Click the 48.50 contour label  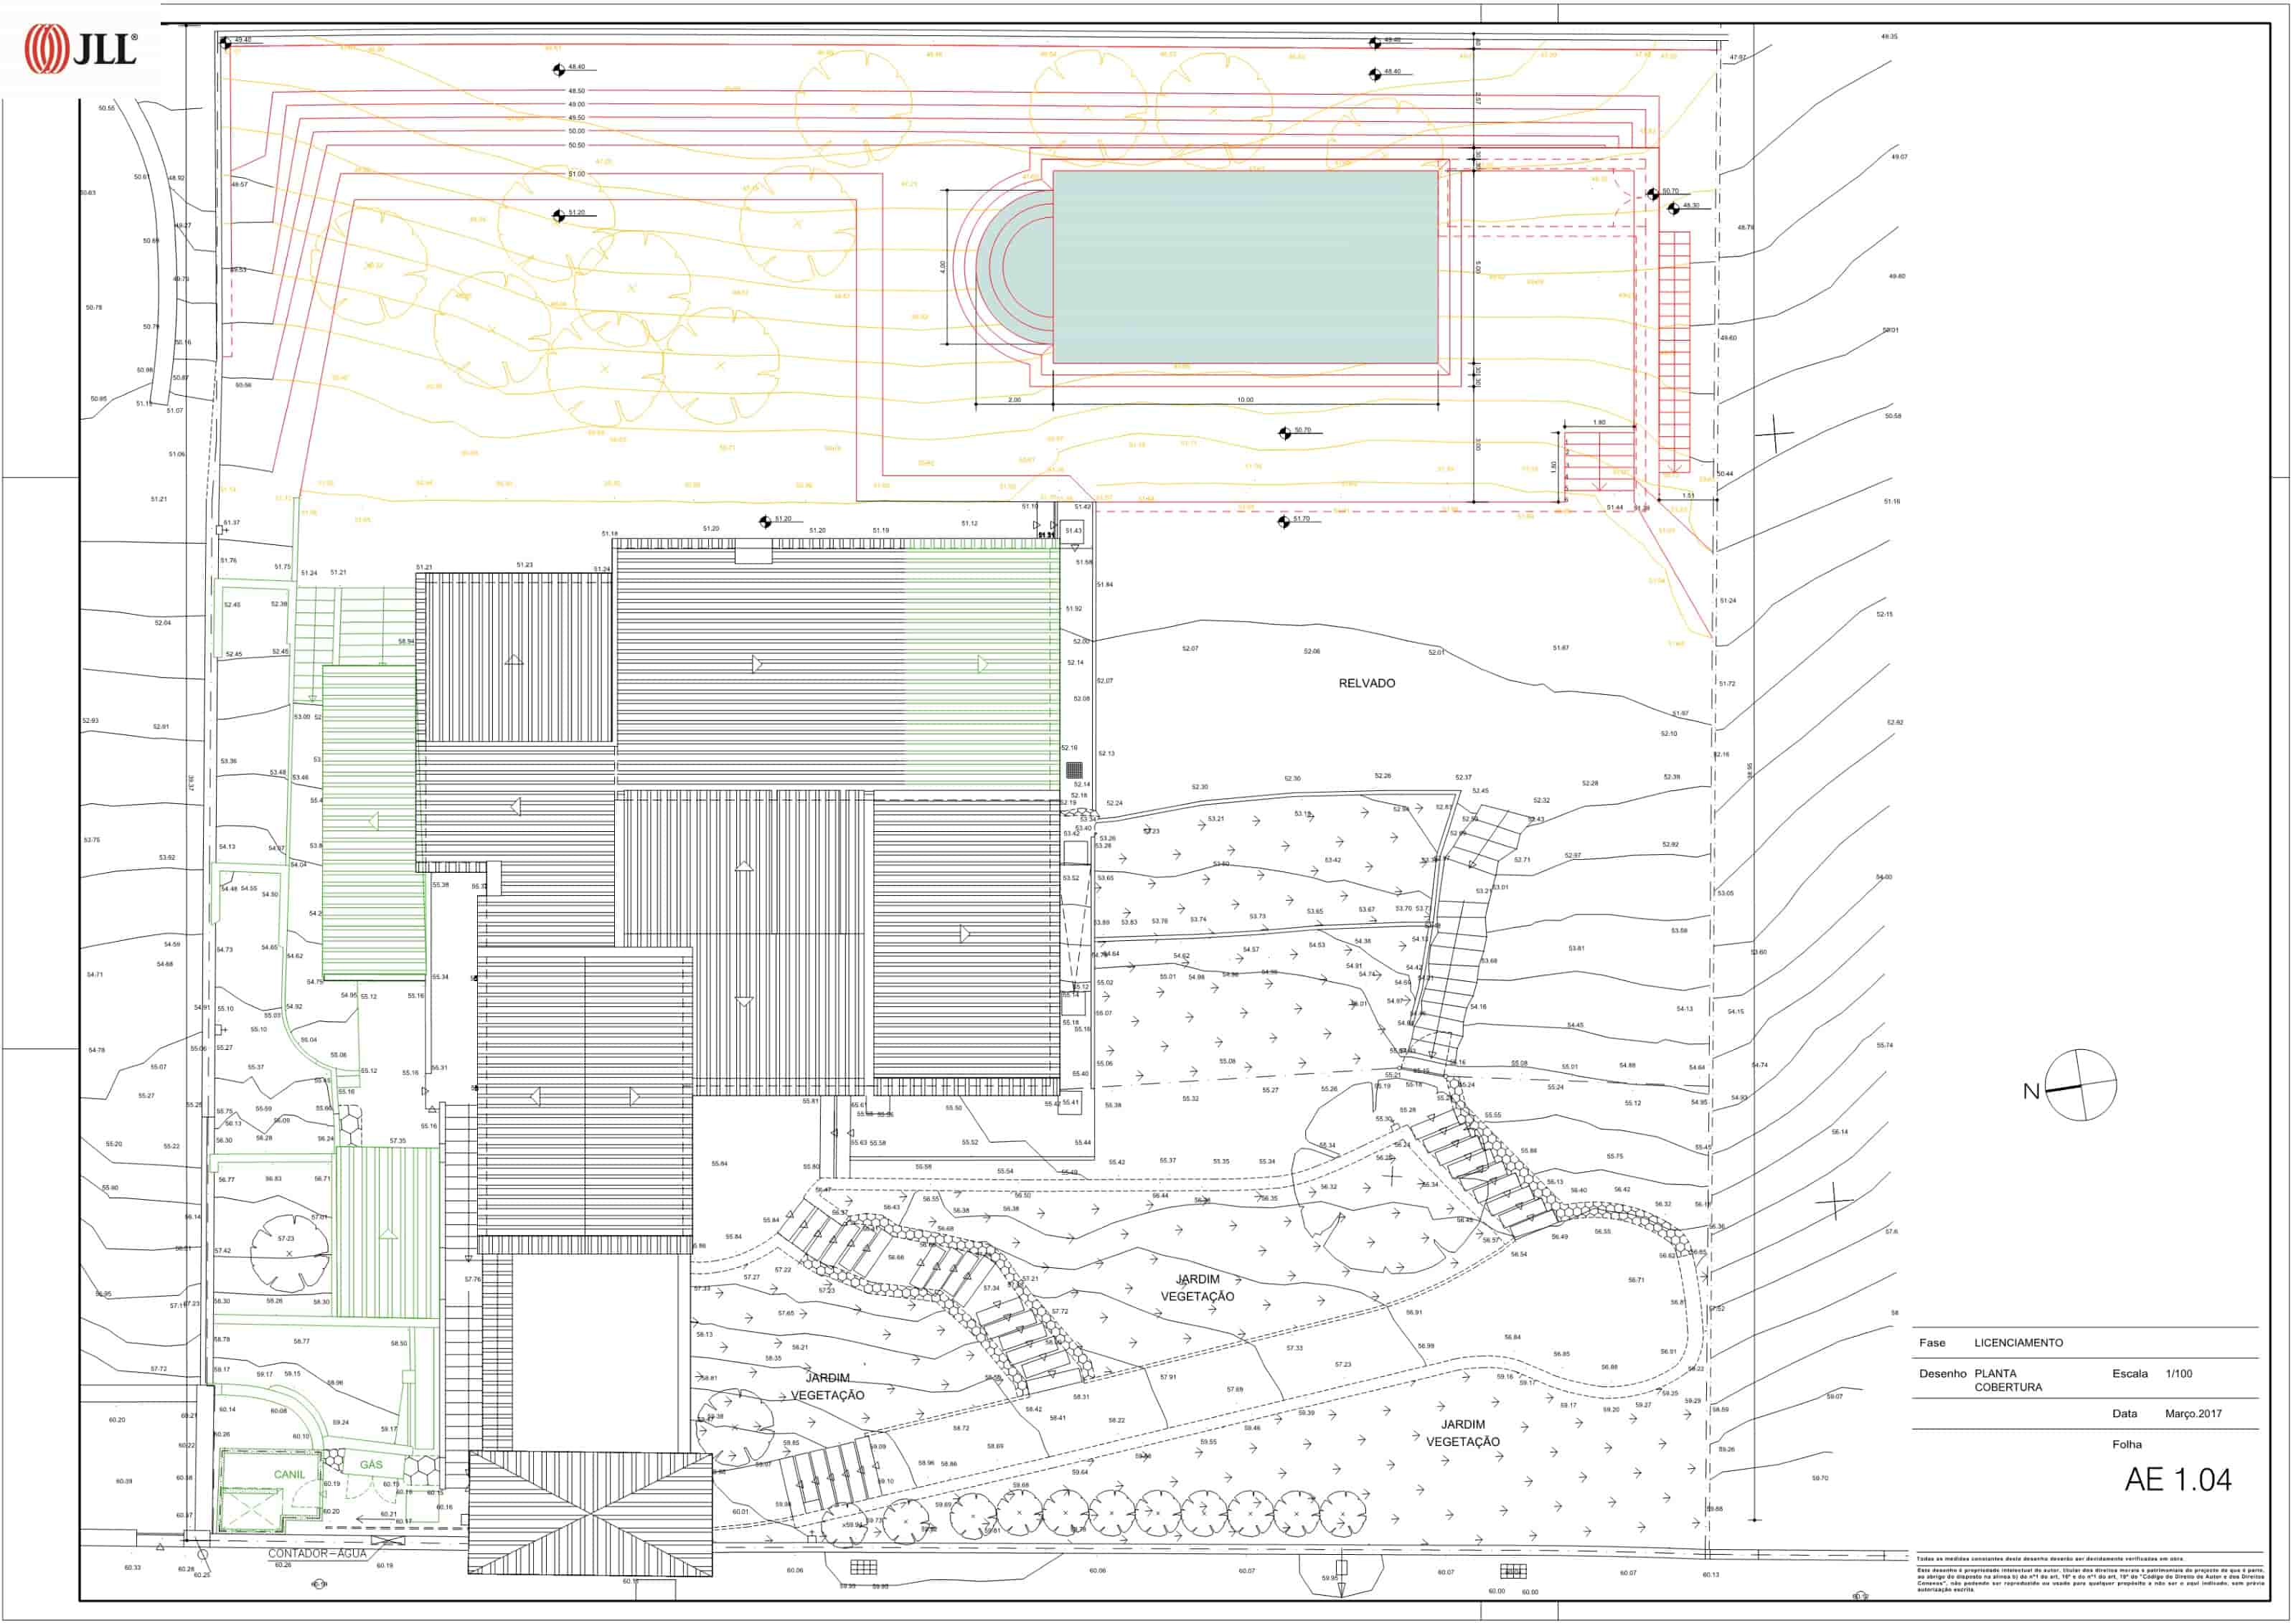577,91
